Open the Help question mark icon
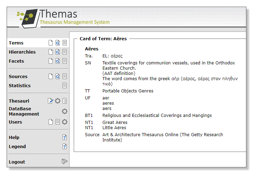 tap(65, 137)
